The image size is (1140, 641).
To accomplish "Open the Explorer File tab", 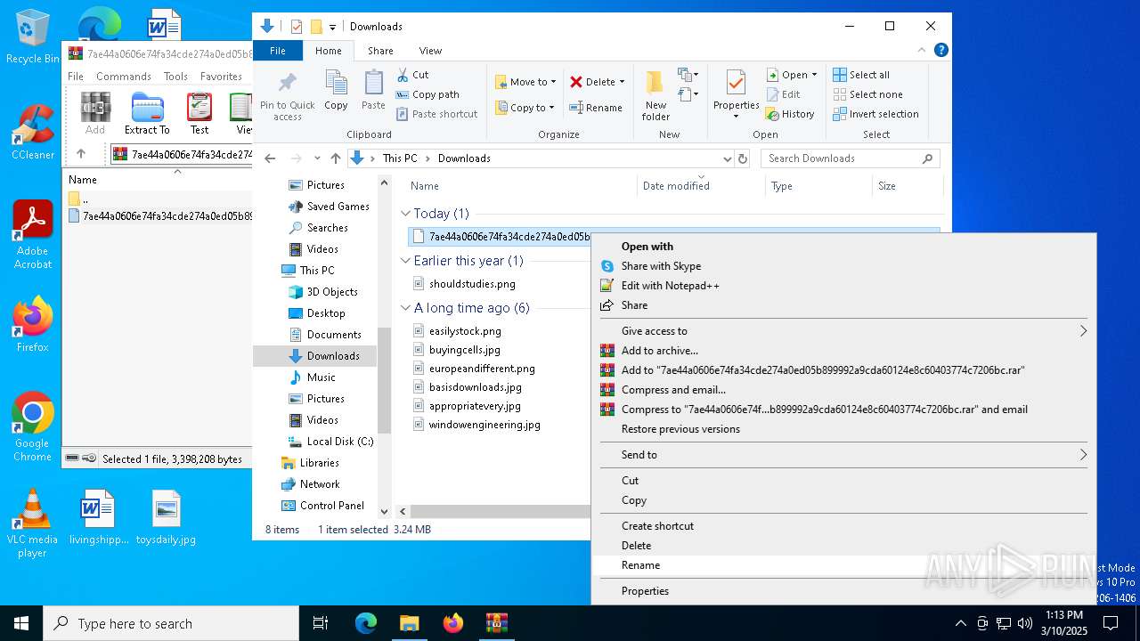I will pyautogui.click(x=278, y=51).
